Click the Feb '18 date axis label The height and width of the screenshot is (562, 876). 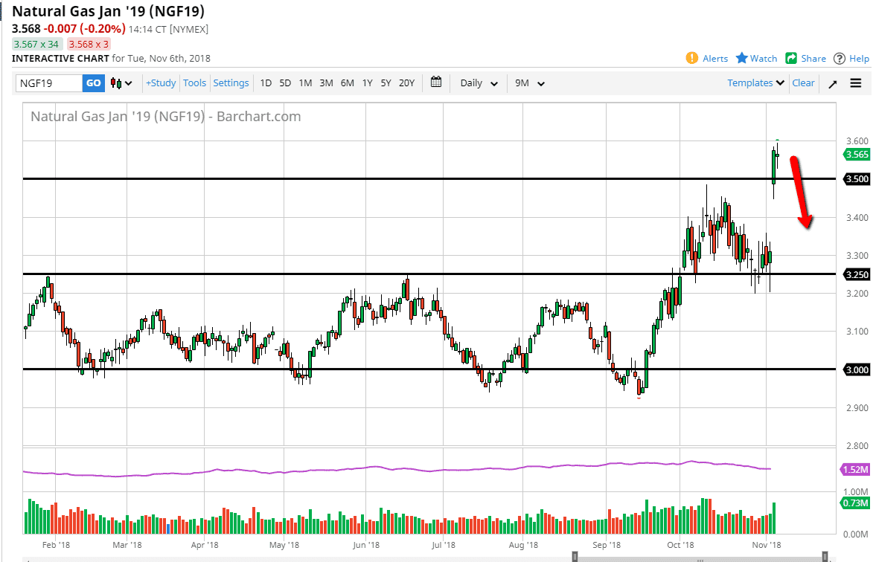pos(56,545)
